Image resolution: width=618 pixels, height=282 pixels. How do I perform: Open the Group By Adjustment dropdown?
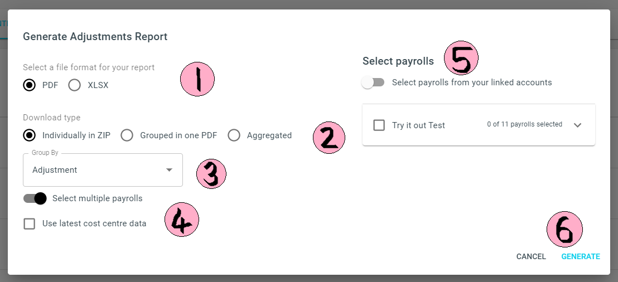point(103,170)
